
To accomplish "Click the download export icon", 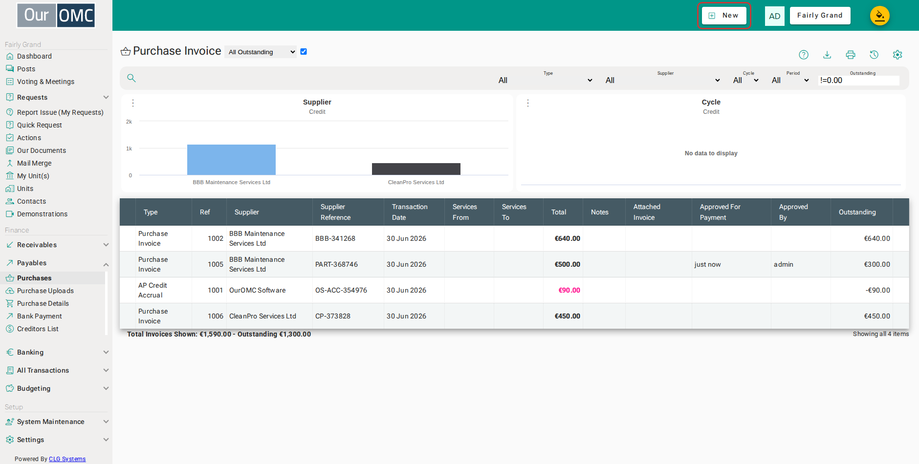I will [x=827, y=55].
